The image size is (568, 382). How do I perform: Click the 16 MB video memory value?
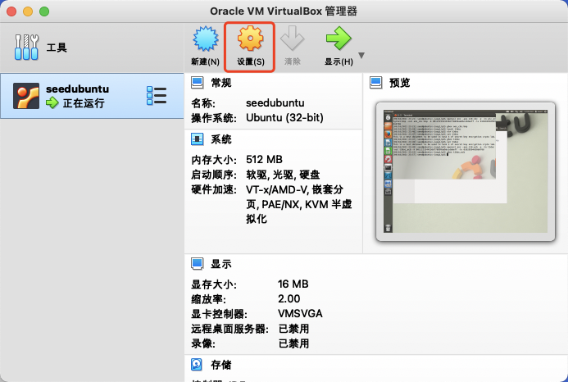[293, 284]
